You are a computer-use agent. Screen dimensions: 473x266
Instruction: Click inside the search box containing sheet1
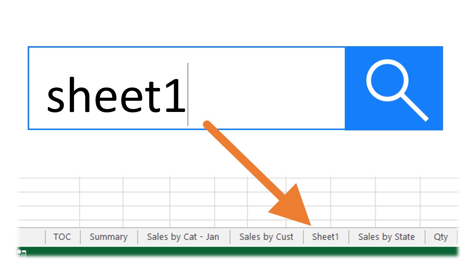187,88
